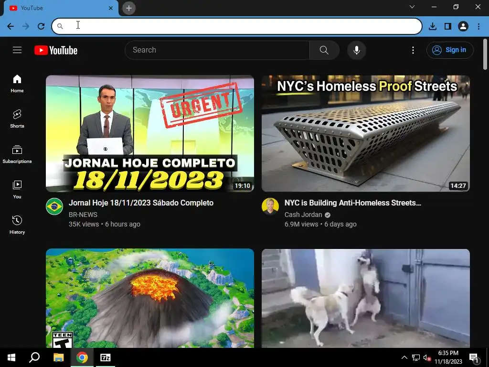489x367 pixels.
Task: Click "6.9M views" under the NYC video
Action: tap(301, 225)
